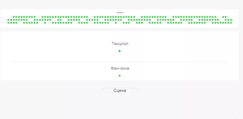Screen dimensions: 243x119
Task: Select second seat from right in row 2
Action: 229,20
